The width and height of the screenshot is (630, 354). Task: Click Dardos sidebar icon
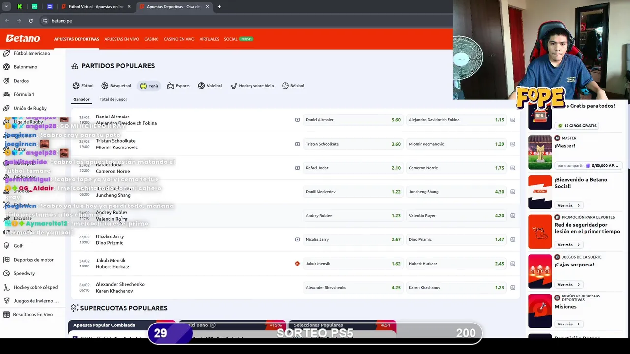pyautogui.click(x=6, y=81)
